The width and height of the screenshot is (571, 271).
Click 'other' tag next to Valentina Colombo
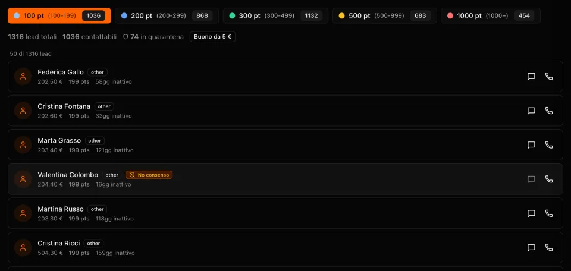tap(112, 175)
